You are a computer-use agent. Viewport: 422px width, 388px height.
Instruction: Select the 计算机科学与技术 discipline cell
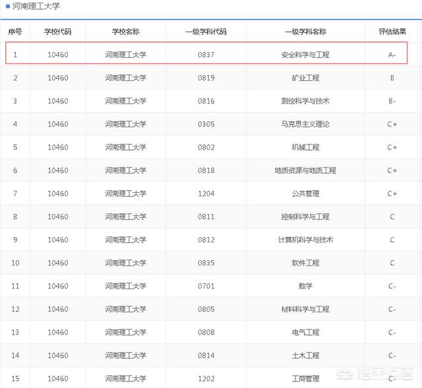[305, 240]
